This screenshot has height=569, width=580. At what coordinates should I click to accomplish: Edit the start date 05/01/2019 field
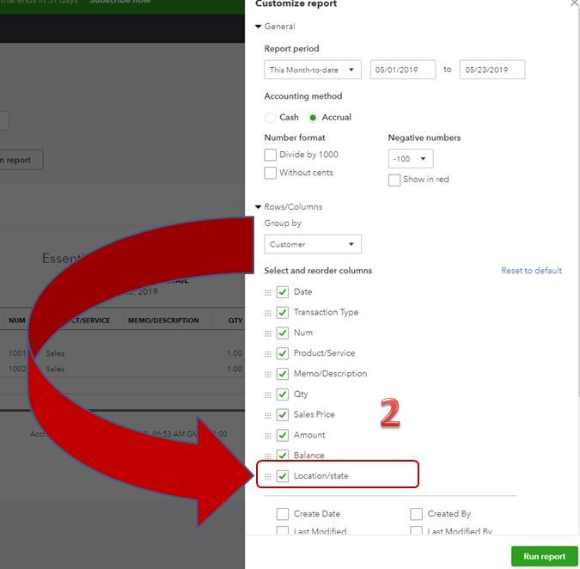[403, 70]
